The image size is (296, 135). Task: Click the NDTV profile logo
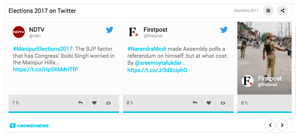click(19, 32)
